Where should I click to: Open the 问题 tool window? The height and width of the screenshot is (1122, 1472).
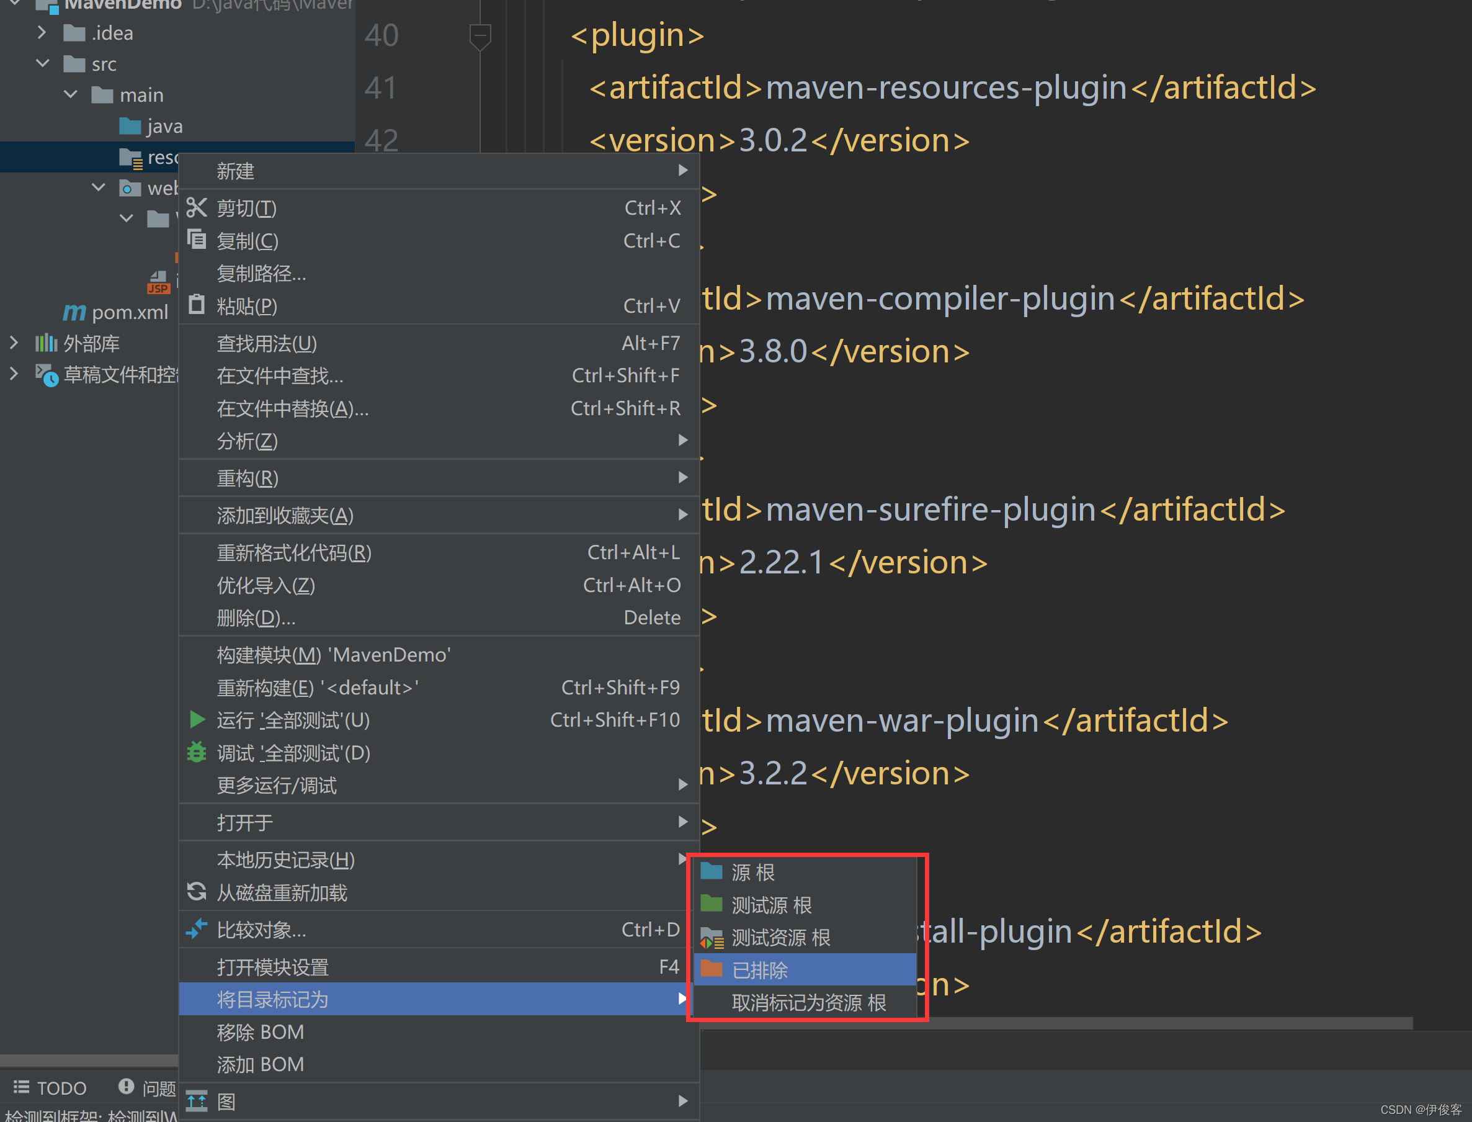click(147, 1087)
